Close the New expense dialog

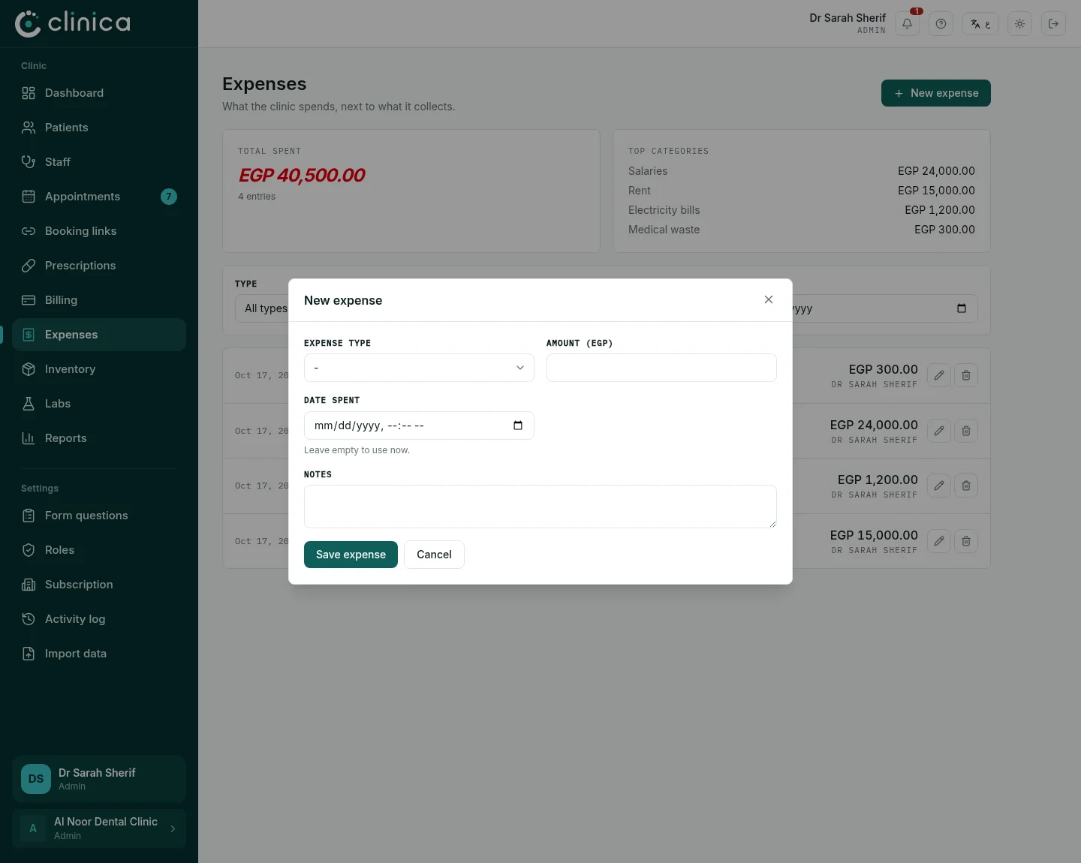tap(769, 299)
